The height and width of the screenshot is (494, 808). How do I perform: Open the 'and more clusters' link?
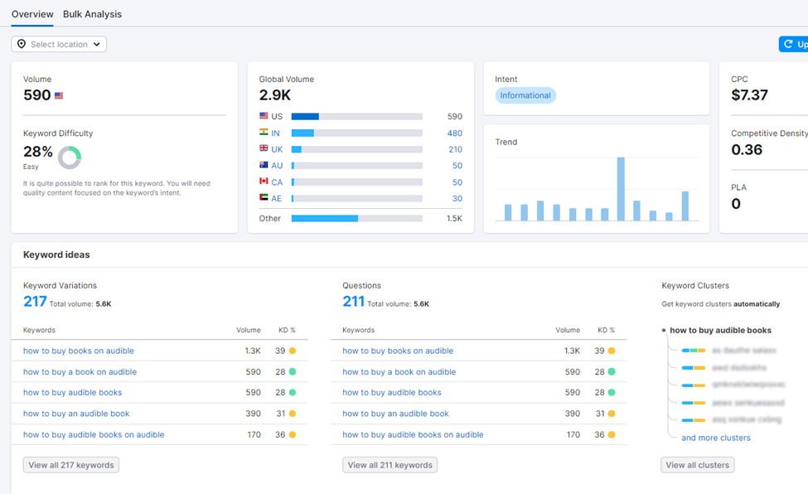point(715,438)
